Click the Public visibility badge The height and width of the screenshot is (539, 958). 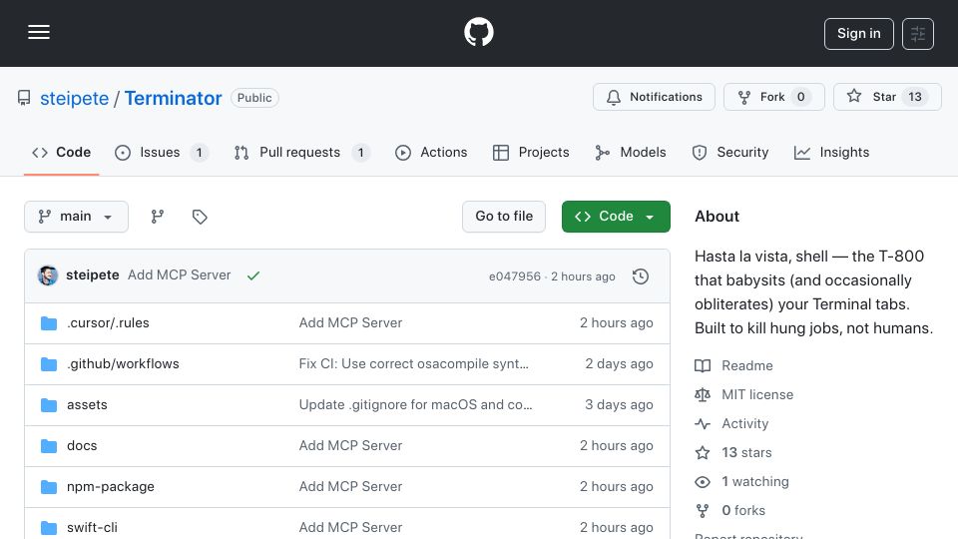tap(254, 98)
